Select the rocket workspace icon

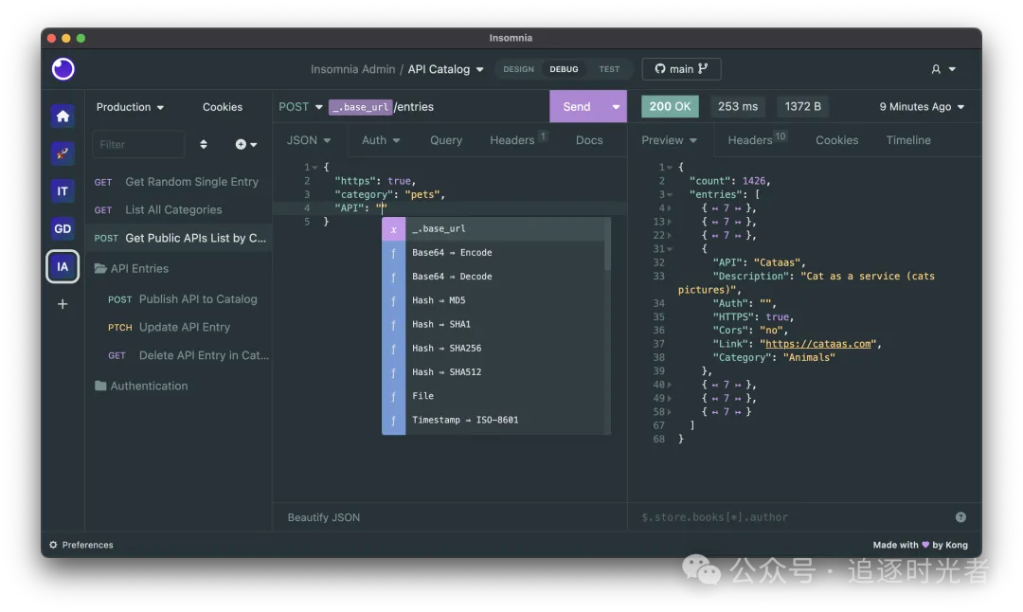tap(63, 154)
